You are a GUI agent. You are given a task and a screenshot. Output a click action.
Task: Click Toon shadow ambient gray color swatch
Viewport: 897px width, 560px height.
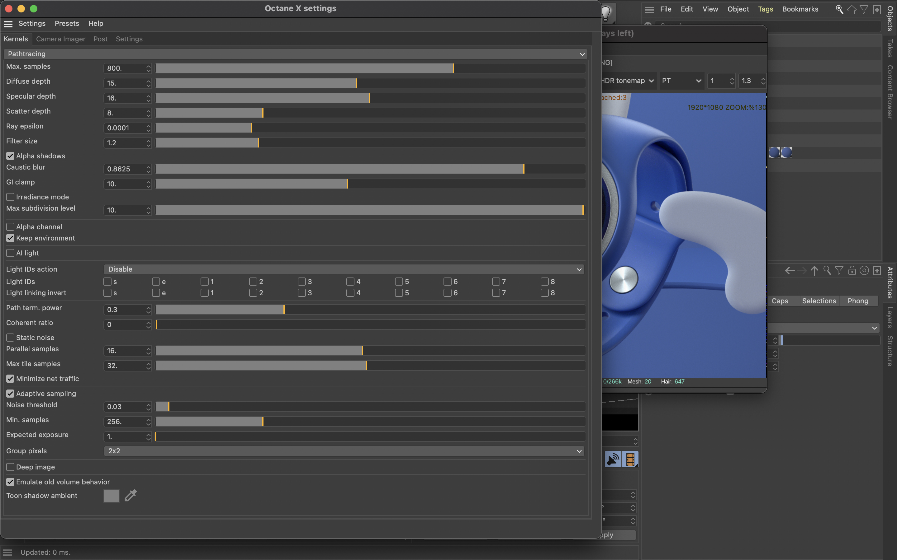[x=111, y=496]
